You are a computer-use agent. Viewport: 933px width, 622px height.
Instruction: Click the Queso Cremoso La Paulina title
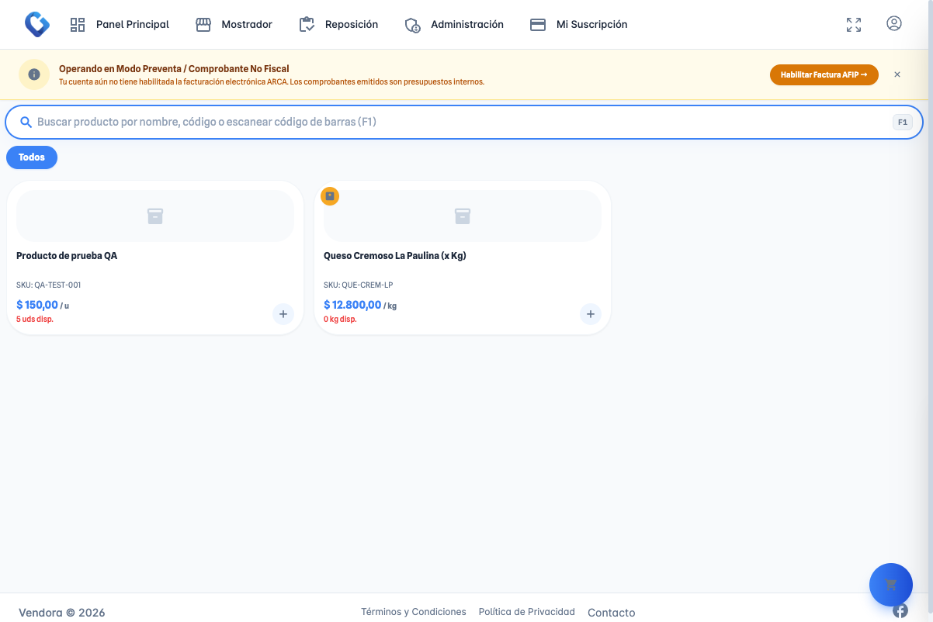point(395,256)
